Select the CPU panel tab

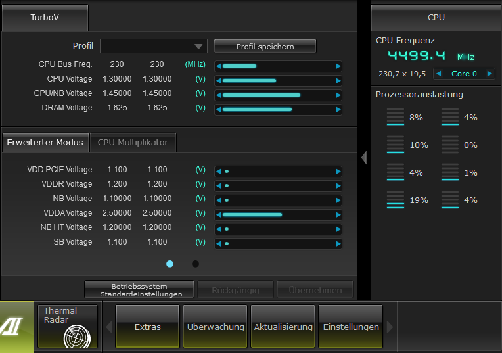point(436,18)
